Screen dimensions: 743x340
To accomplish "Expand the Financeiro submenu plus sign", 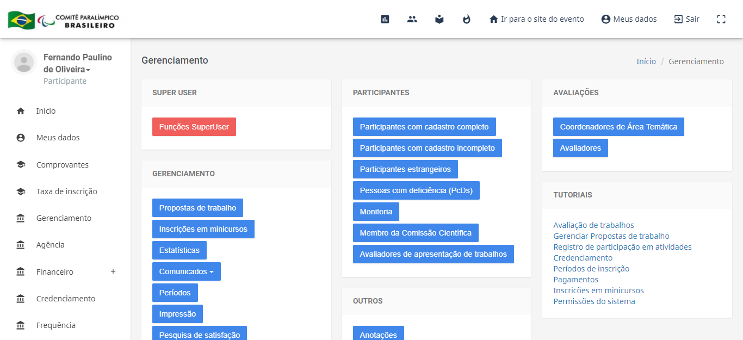I will (113, 271).
